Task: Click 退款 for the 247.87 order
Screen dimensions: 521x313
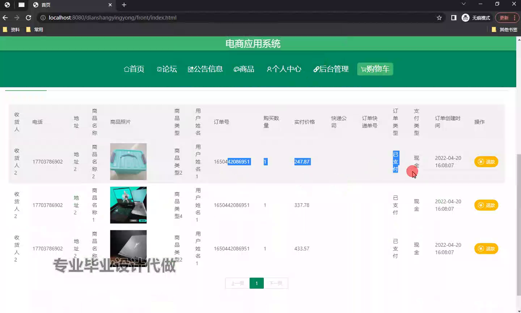Action: [486, 162]
